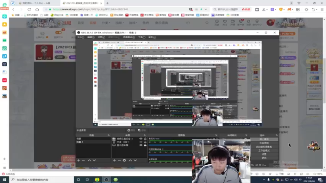Toggle visibility of 文本 (GDI+) source

click(x=141, y=142)
